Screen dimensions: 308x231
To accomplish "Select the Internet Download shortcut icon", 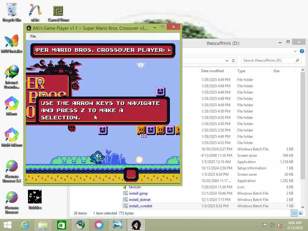I will coord(12,77).
